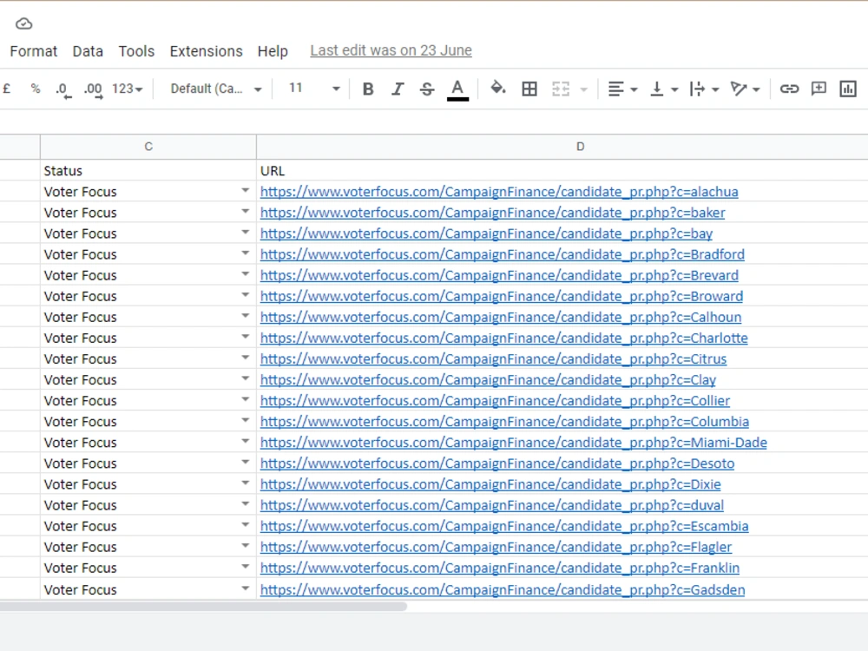Open horizontal align options

tap(622, 89)
